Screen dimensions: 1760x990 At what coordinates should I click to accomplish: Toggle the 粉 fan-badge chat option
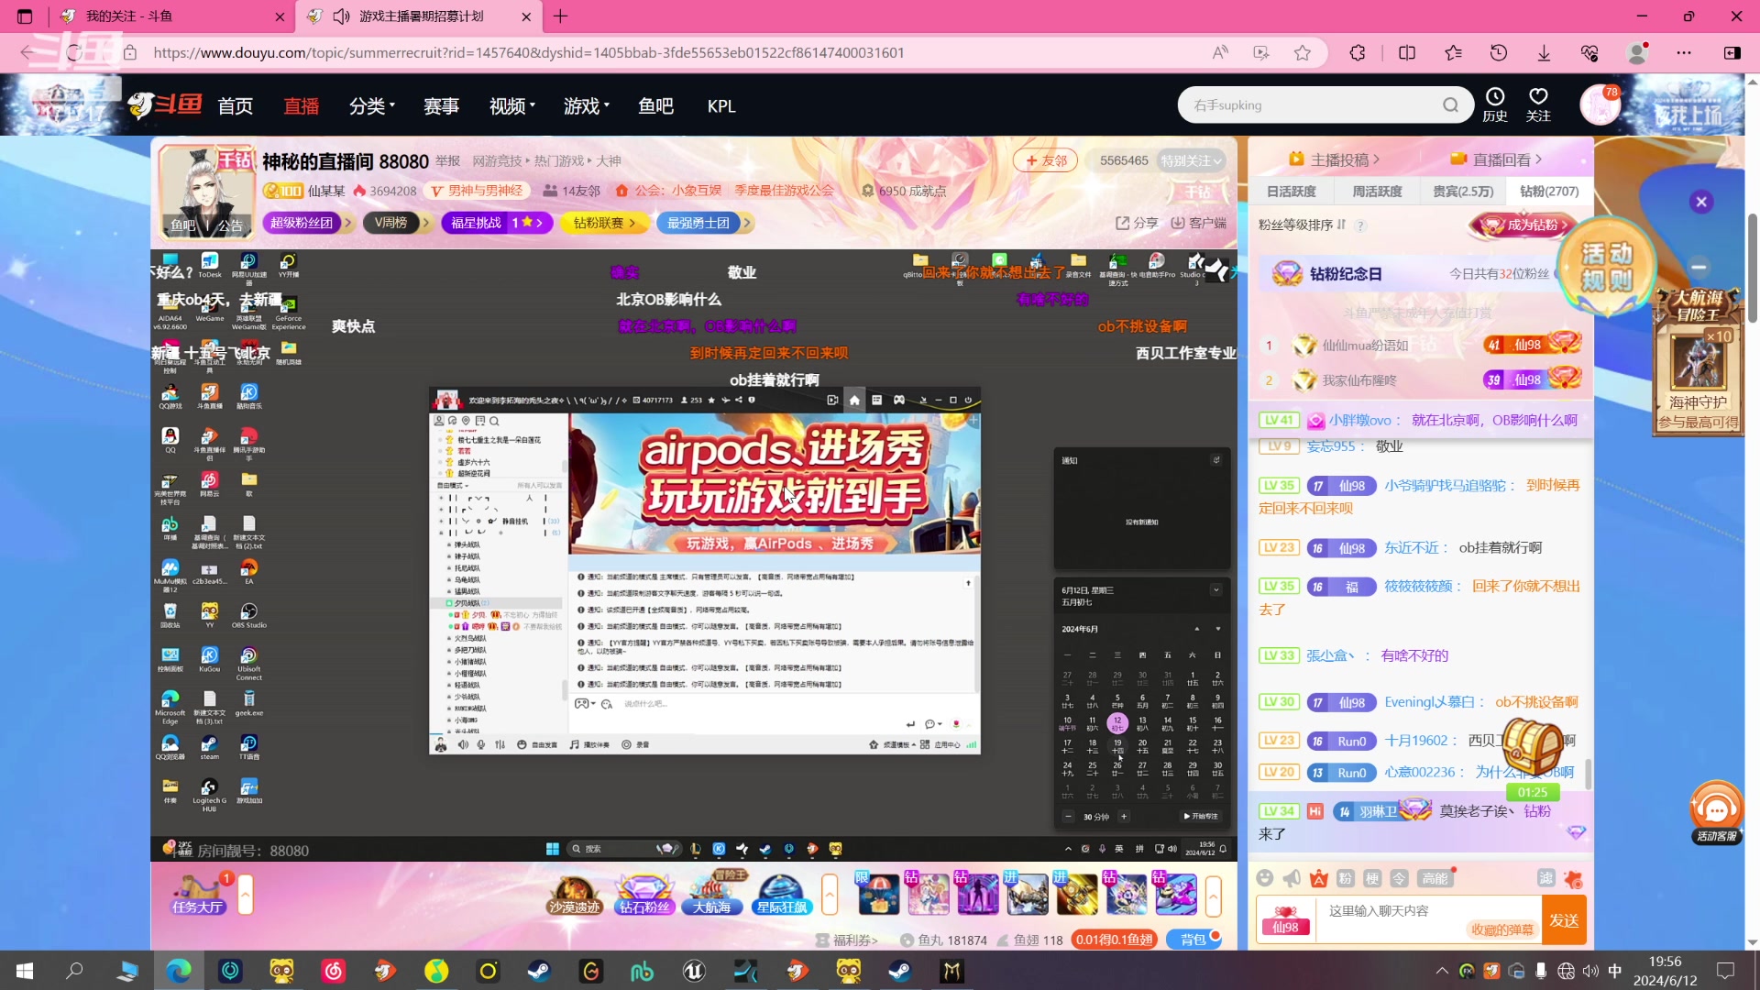1345,877
